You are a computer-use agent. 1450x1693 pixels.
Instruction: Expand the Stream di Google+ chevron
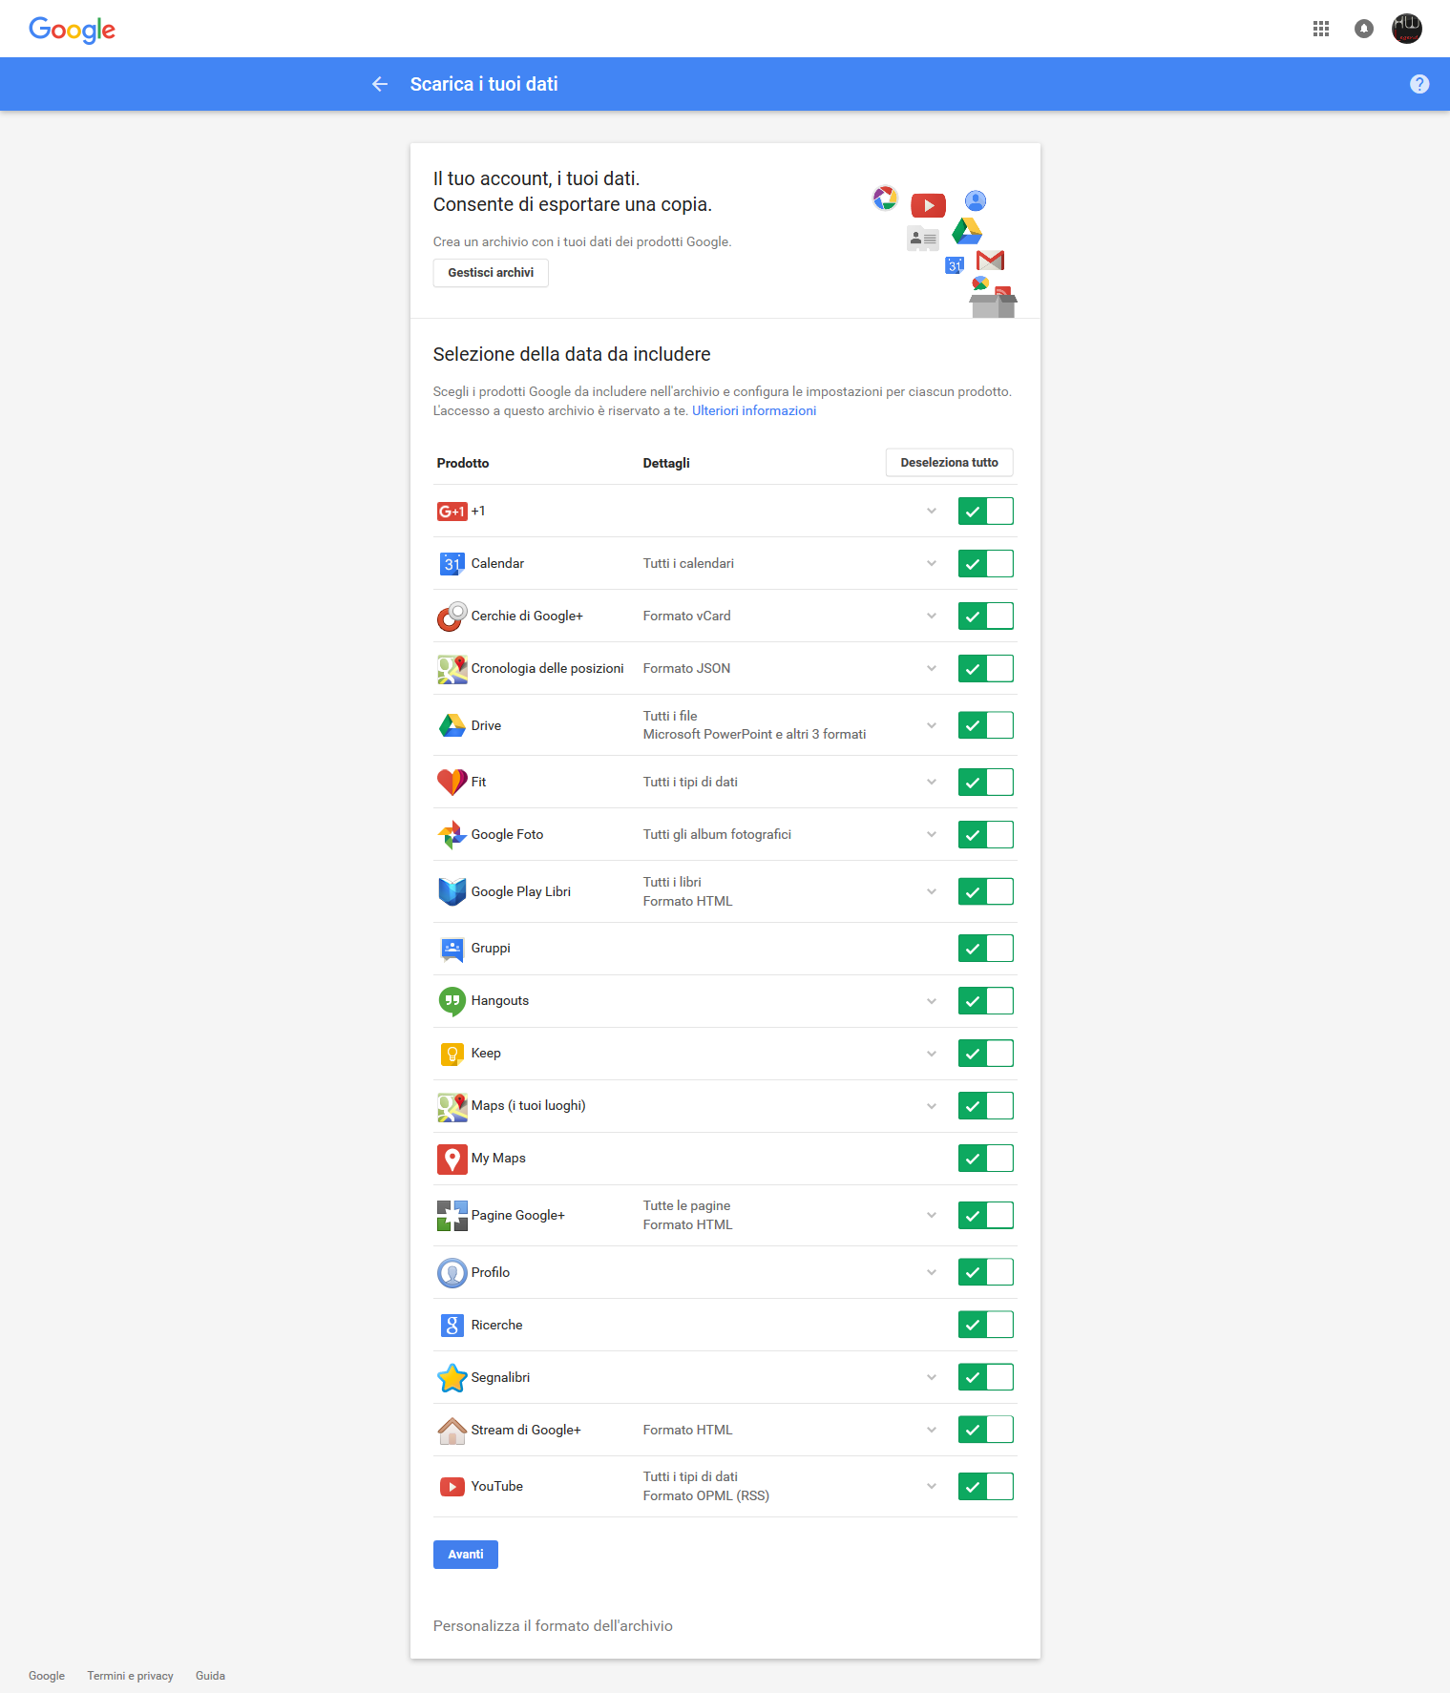932,1431
